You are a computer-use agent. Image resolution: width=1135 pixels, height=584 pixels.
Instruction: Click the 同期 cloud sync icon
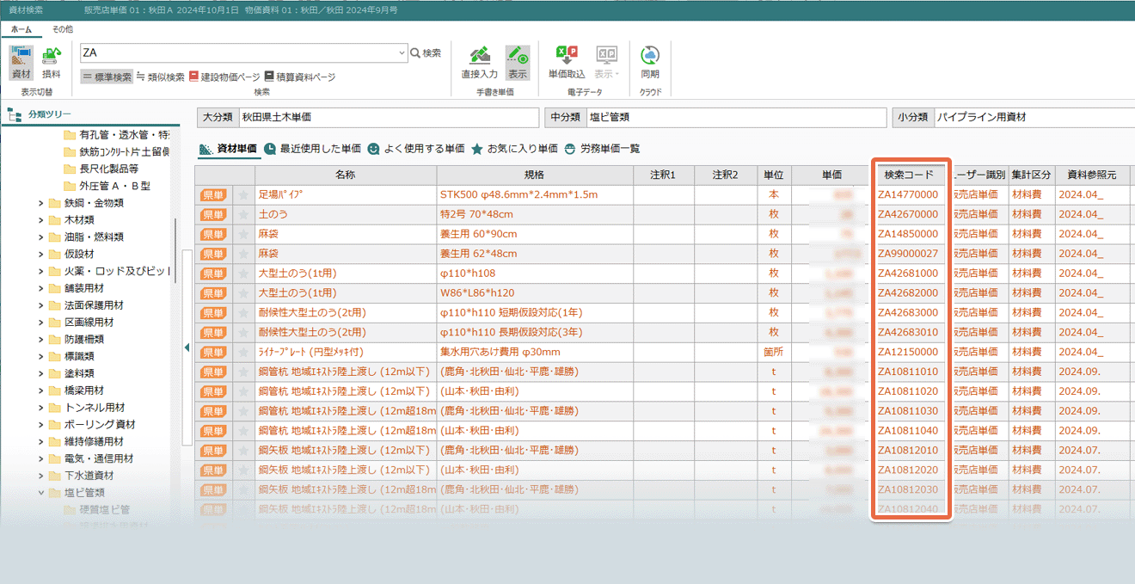[650, 63]
